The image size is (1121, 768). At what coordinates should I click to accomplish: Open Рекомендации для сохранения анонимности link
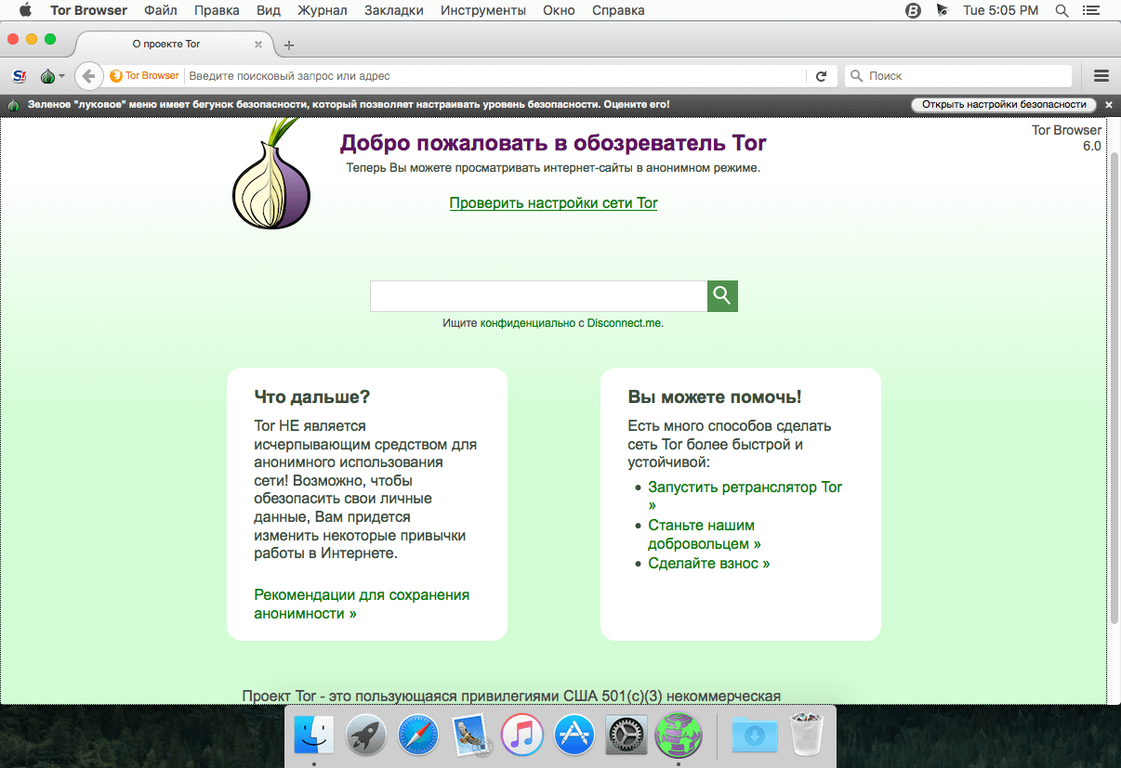click(x=362, y=604)
